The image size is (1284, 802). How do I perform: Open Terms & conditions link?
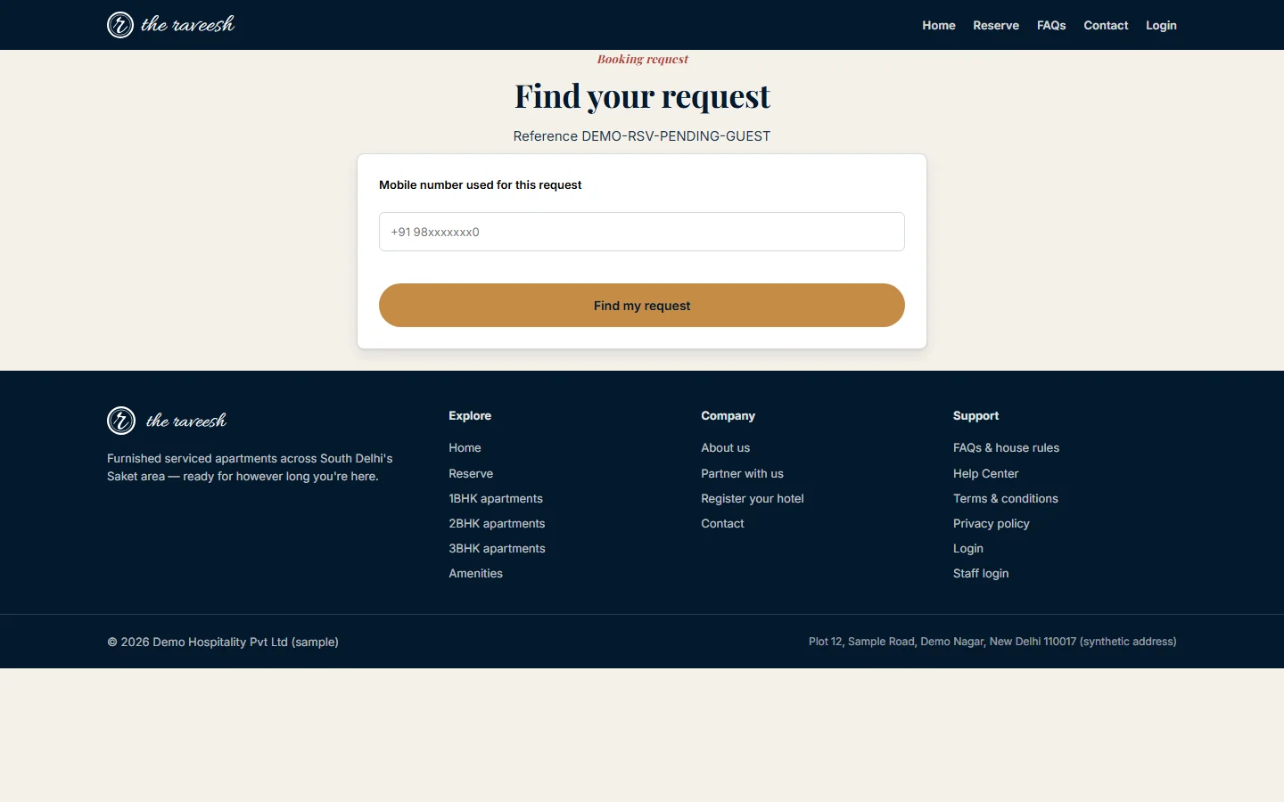click(1006, 499)
